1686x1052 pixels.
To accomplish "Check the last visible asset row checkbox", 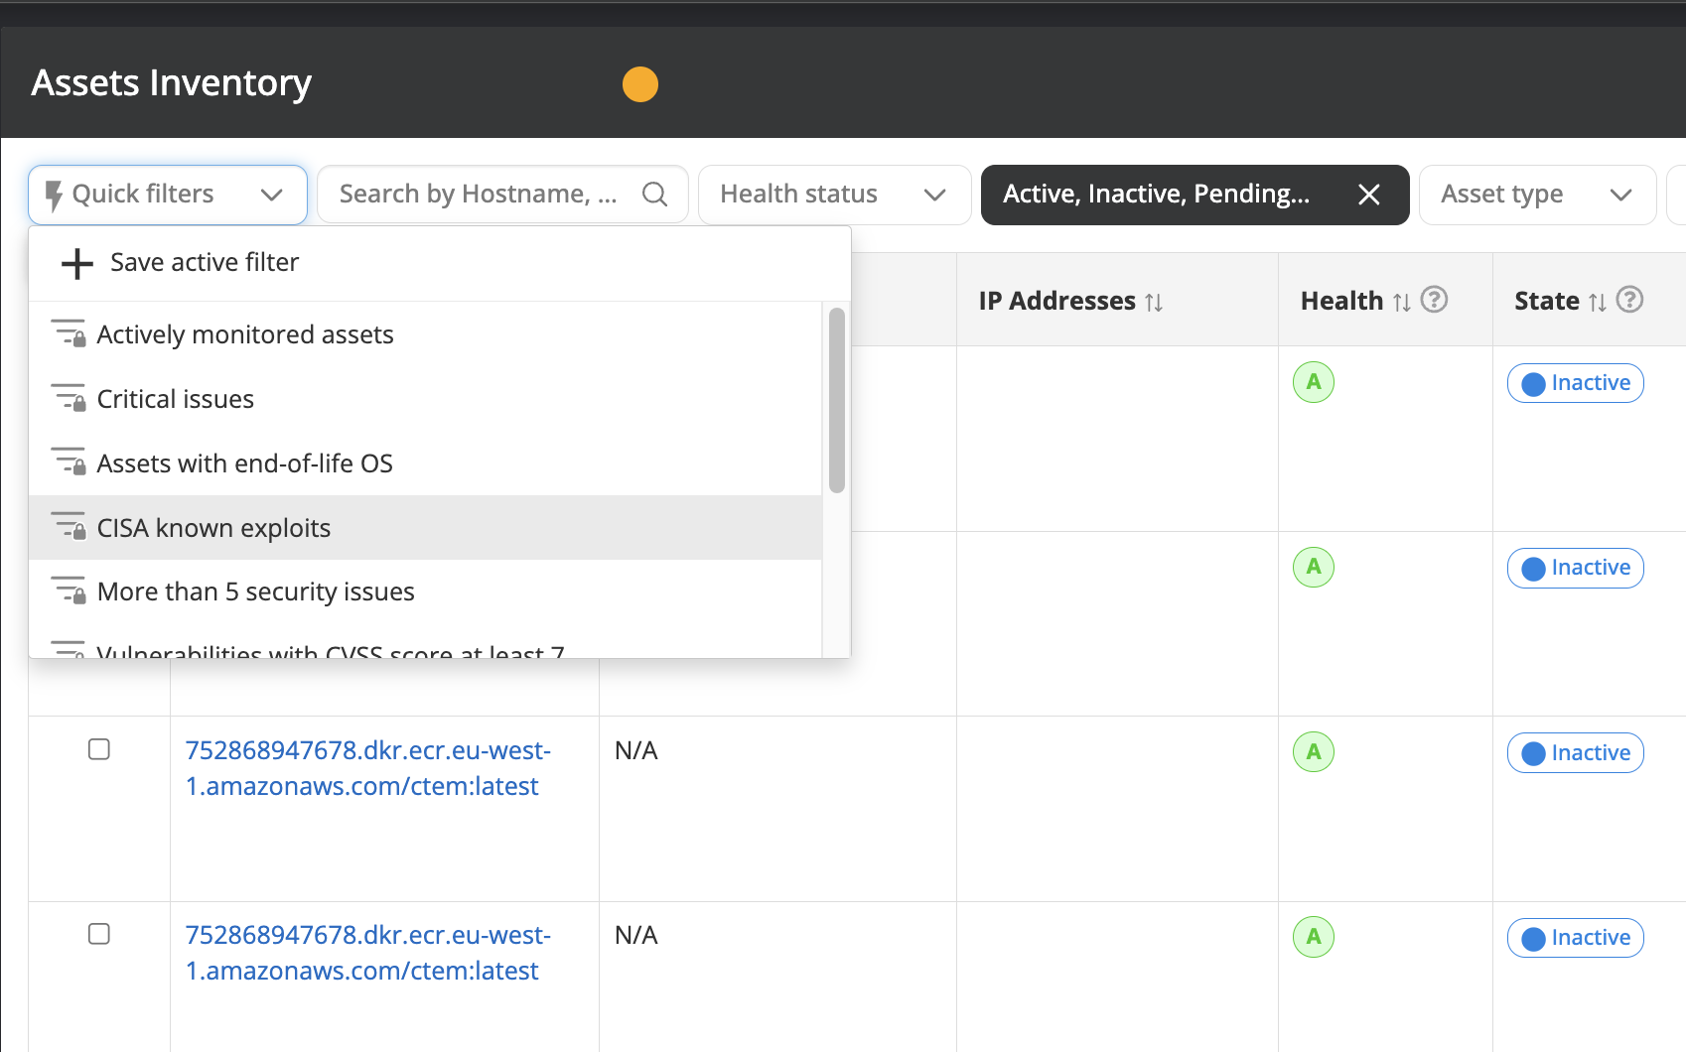I will pos(99,934).
